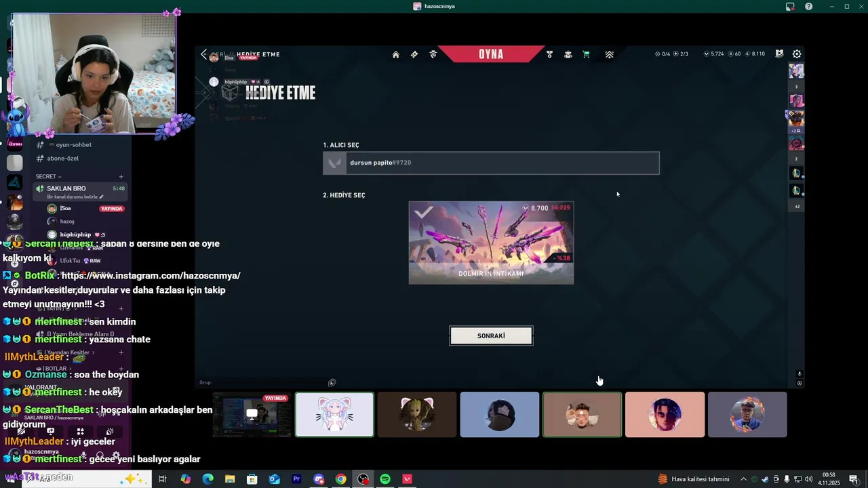Open the Valorant home icon
Viewport: 868px width, 488px height.
pos(396,54)
